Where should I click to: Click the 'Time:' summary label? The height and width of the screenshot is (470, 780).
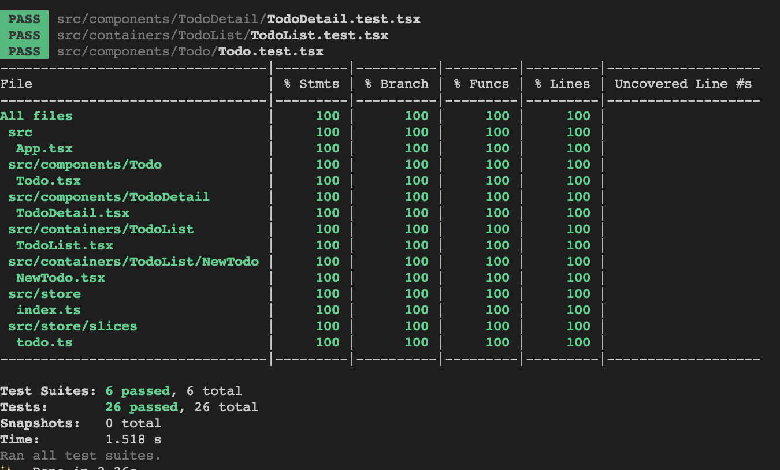tap(20, 439)
